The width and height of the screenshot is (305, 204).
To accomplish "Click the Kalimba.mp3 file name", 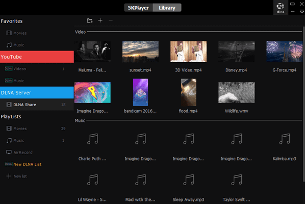I will [x=285, y=159].
